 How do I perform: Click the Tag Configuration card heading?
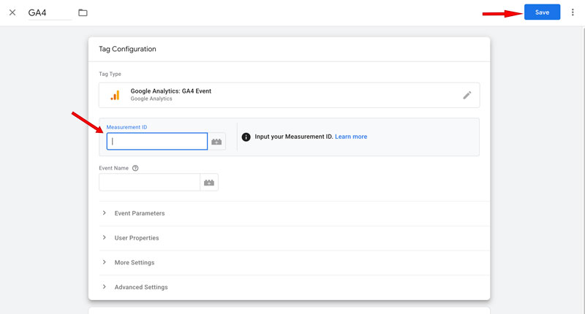point(127,49)
